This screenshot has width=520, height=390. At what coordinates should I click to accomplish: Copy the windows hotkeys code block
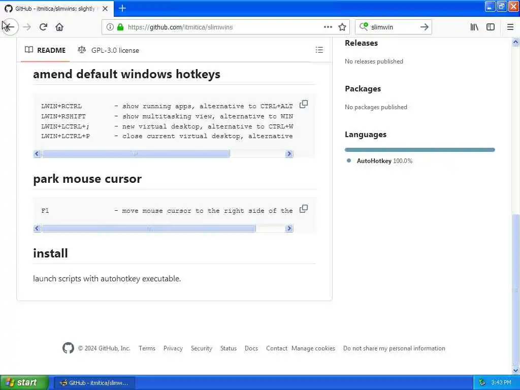304,104
